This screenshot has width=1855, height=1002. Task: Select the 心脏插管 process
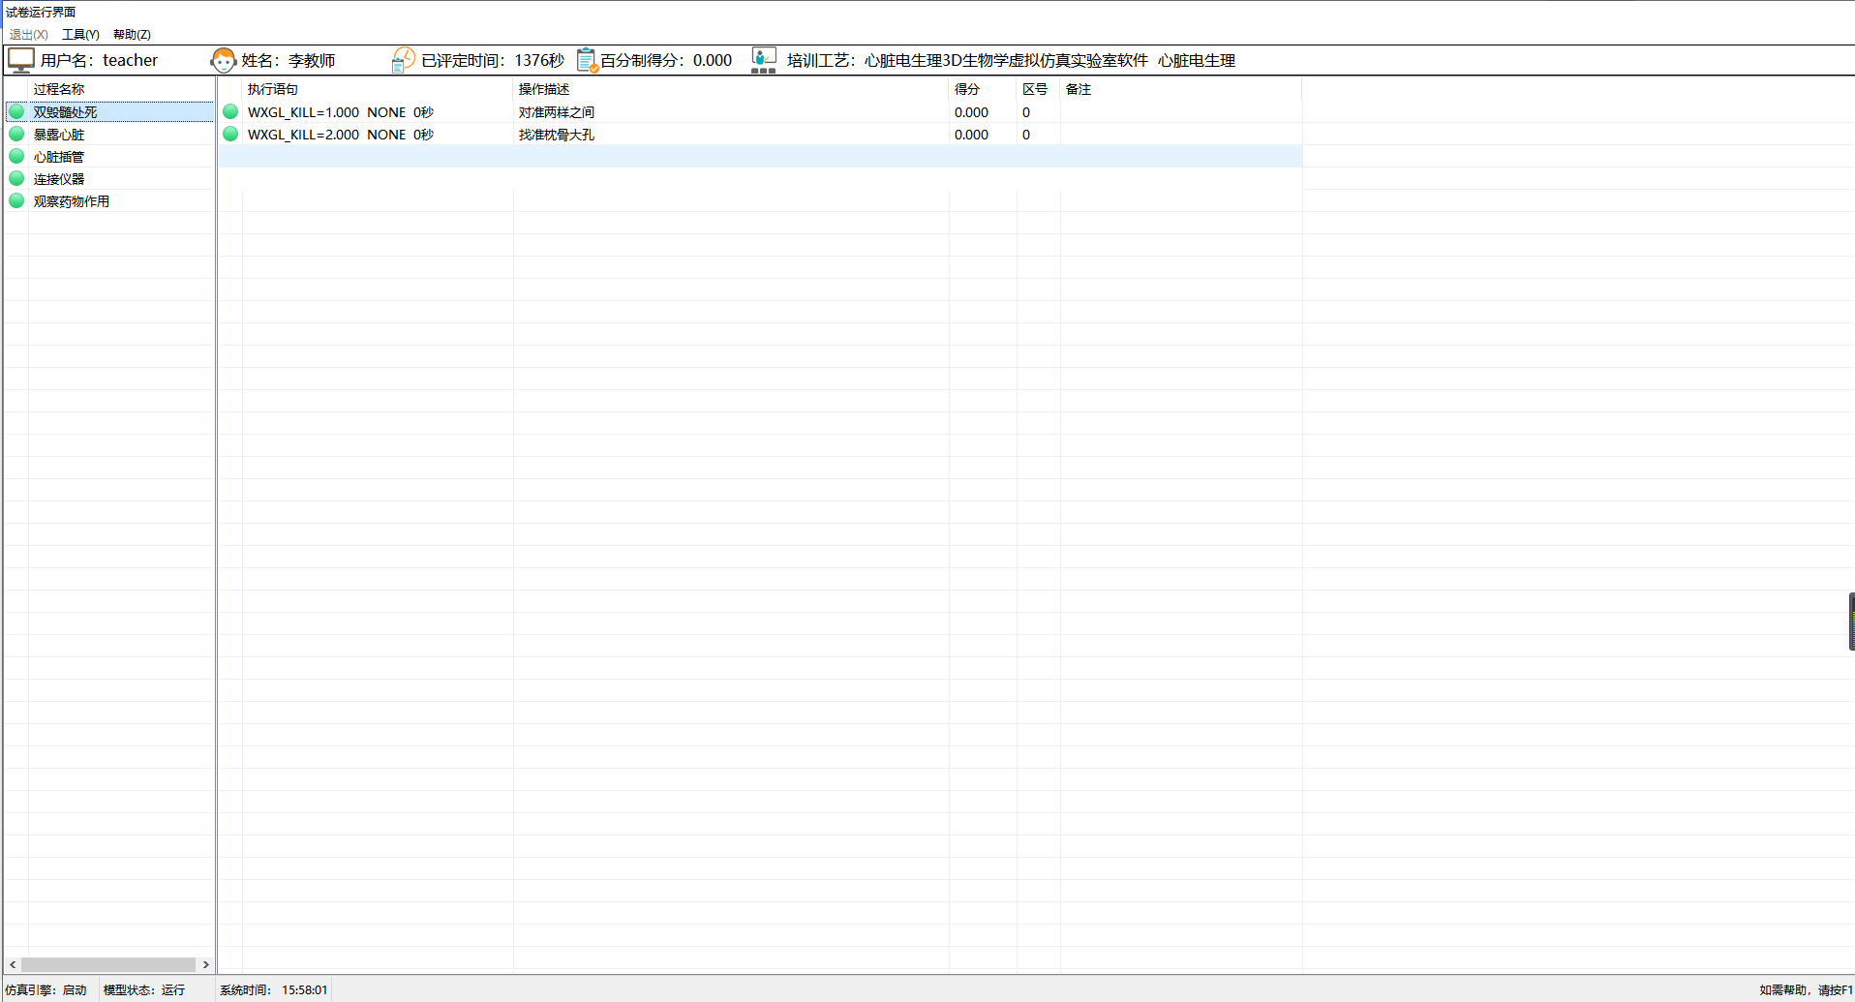click(x=59, y=157)
